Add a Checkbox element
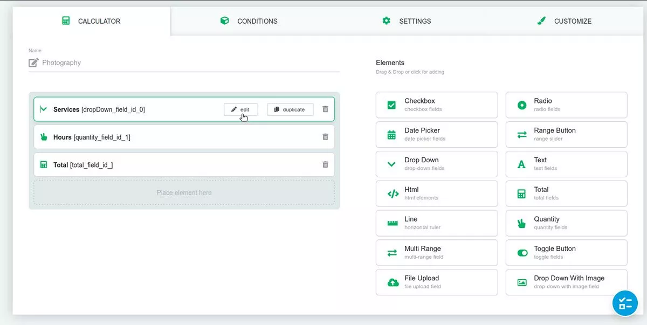This screenshot has height=325, width=647. (437, 105)
